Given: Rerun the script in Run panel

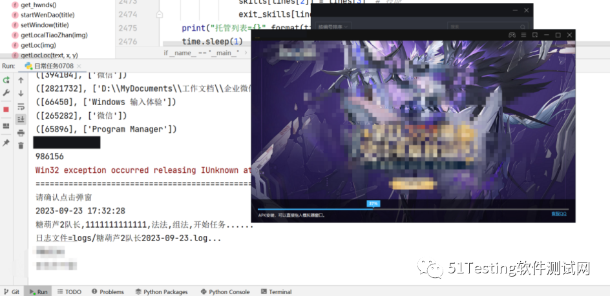Looking at the screenshot, I should pos(6,80).
